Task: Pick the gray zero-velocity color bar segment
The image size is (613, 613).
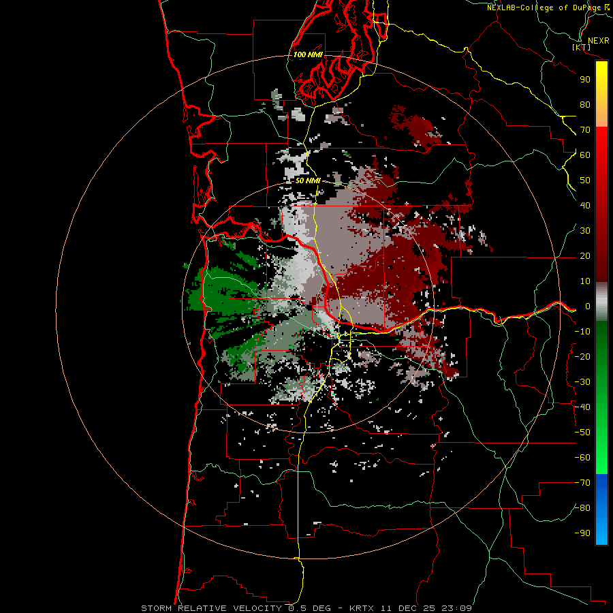Action: [x=601, y=302]
